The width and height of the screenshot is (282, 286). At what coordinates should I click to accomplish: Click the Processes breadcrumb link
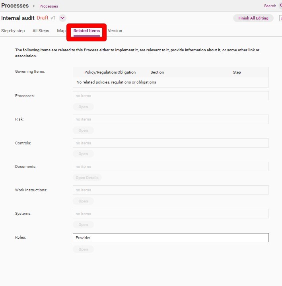click(x=49, y=6)
